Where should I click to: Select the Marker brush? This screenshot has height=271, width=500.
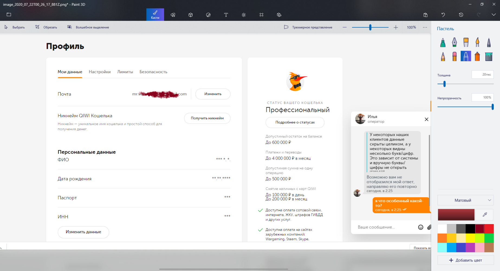[x=443, y=43]
